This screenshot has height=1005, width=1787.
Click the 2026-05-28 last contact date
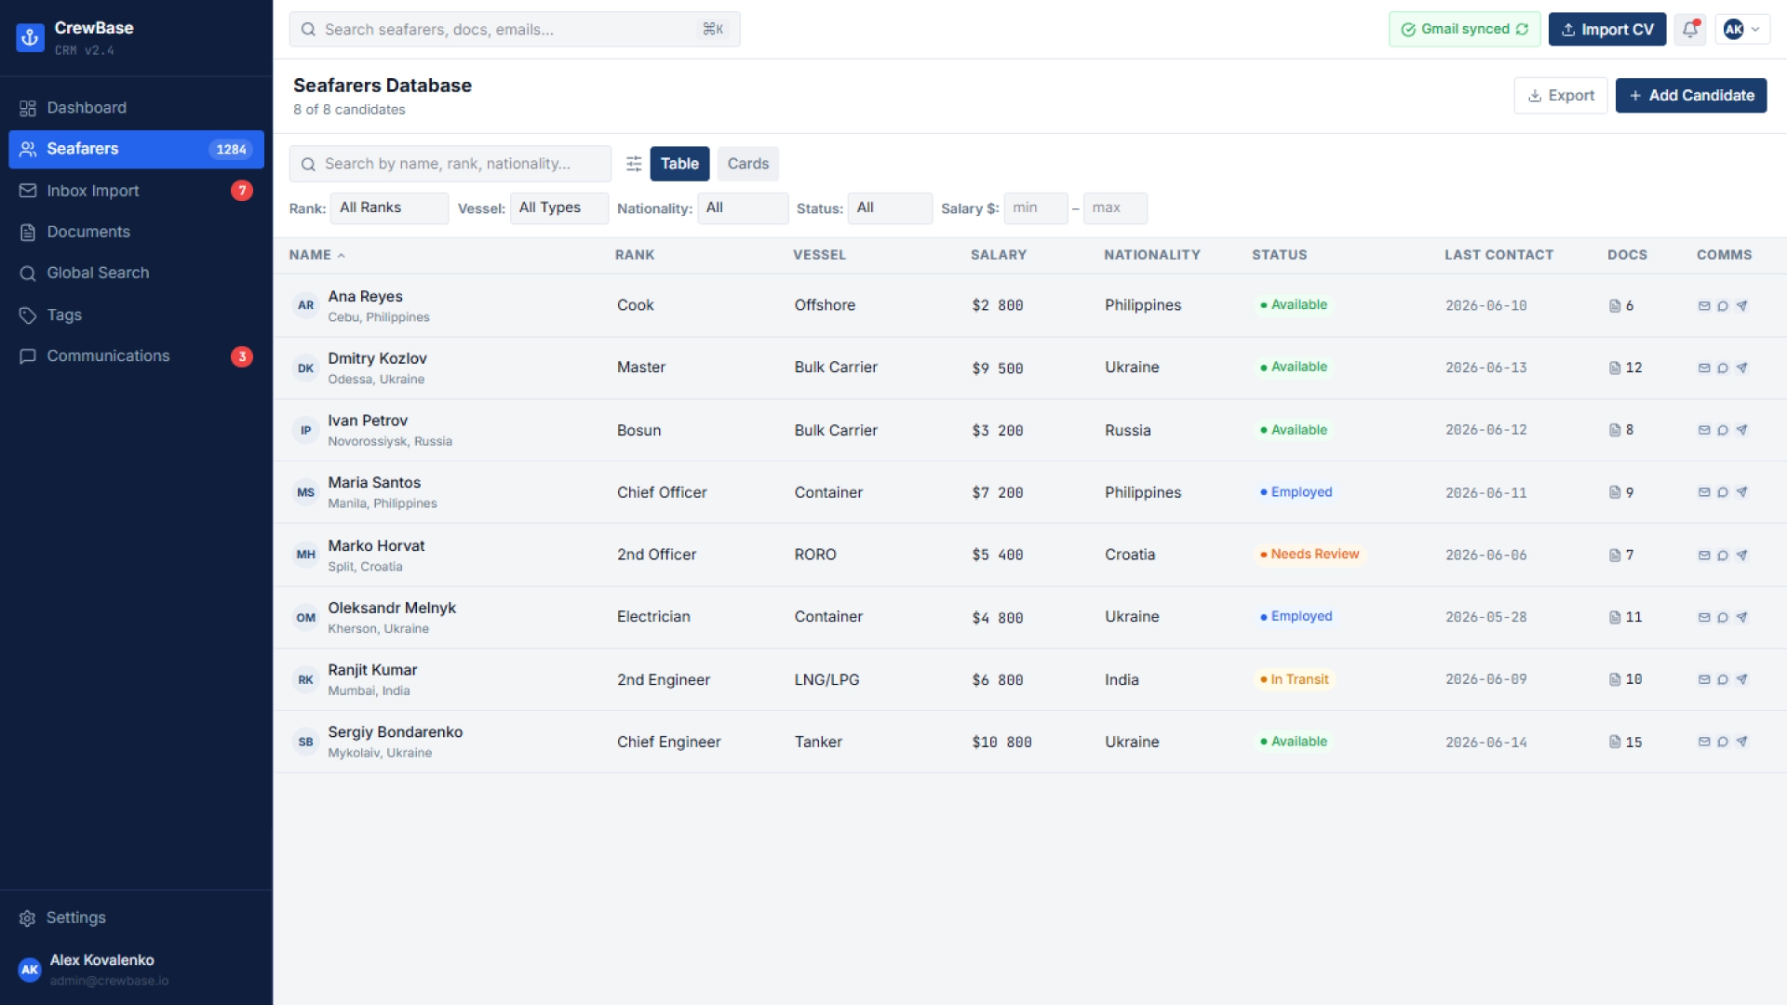1485,617
